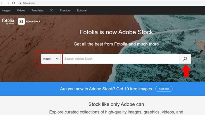Click the Start now button
The height and width of the screenshot is (115, 205).
pos(164,89)
